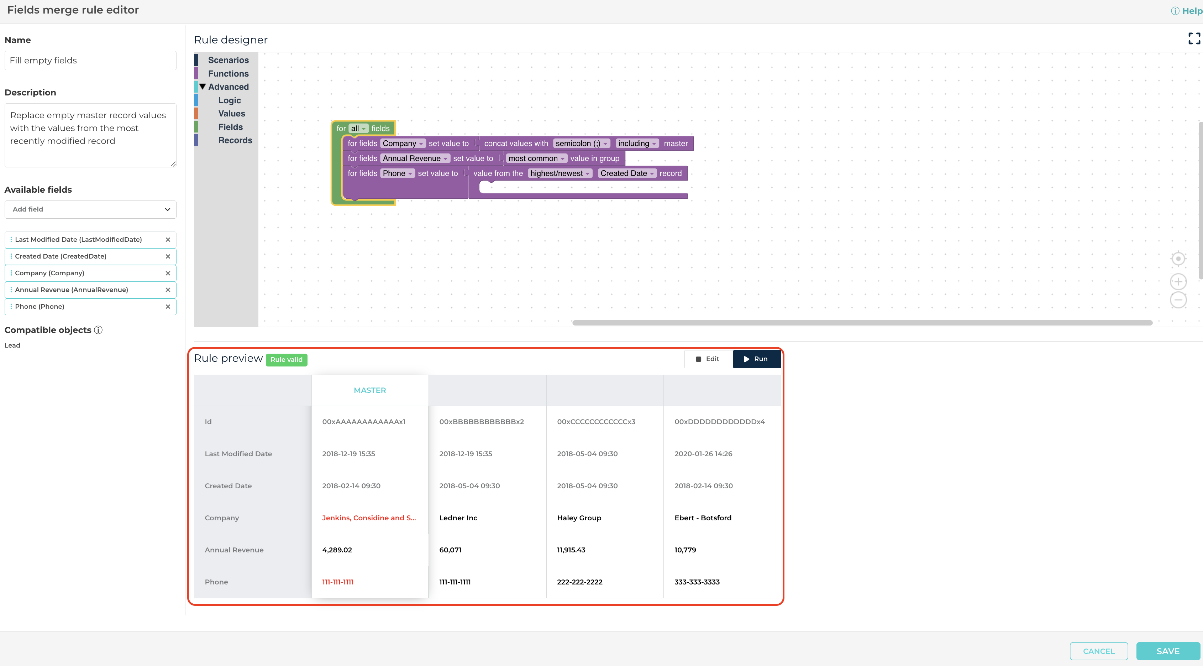Image resolution: width=1203 pixels, height=666 pixels.
Task: Remove the Company field from list
Action: click(168, 273)
